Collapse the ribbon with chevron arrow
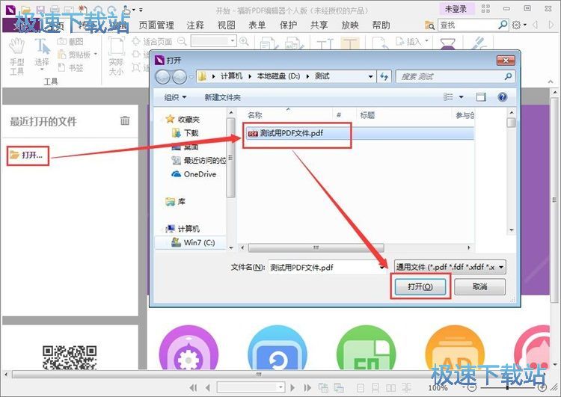Viewport: 561px width, 397px height. point(551,82)
